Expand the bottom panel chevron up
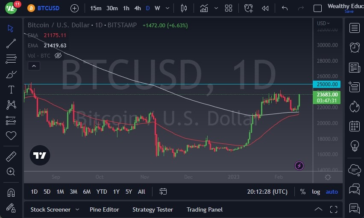This screenshot has width=364, height=218. pos(318,209)
